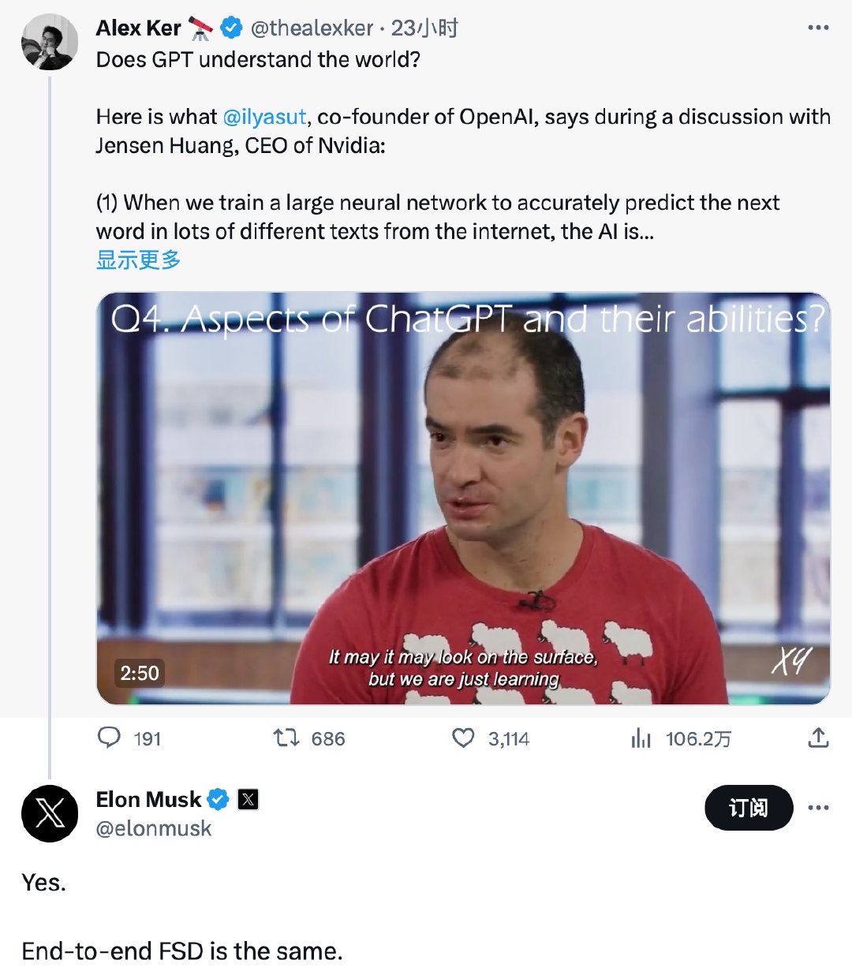This screenshot has width=852, height=975.
Task: Click Alex Ker's profile avatar
Action: [50, 43]
